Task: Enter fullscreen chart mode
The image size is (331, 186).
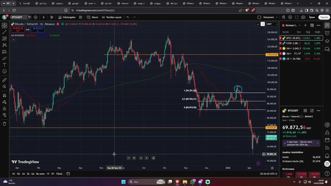Action: coord(297,17)
